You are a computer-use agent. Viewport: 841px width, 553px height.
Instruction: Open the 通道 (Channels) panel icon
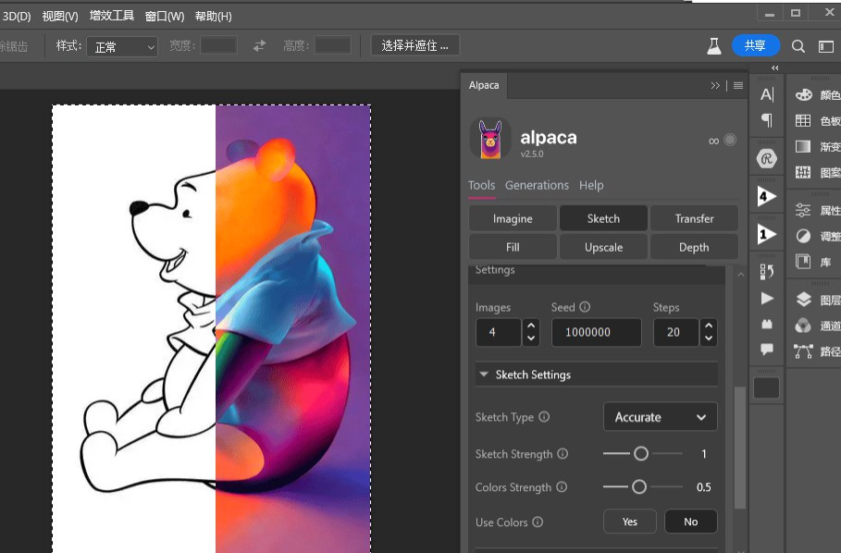click(x=803, y=326)
